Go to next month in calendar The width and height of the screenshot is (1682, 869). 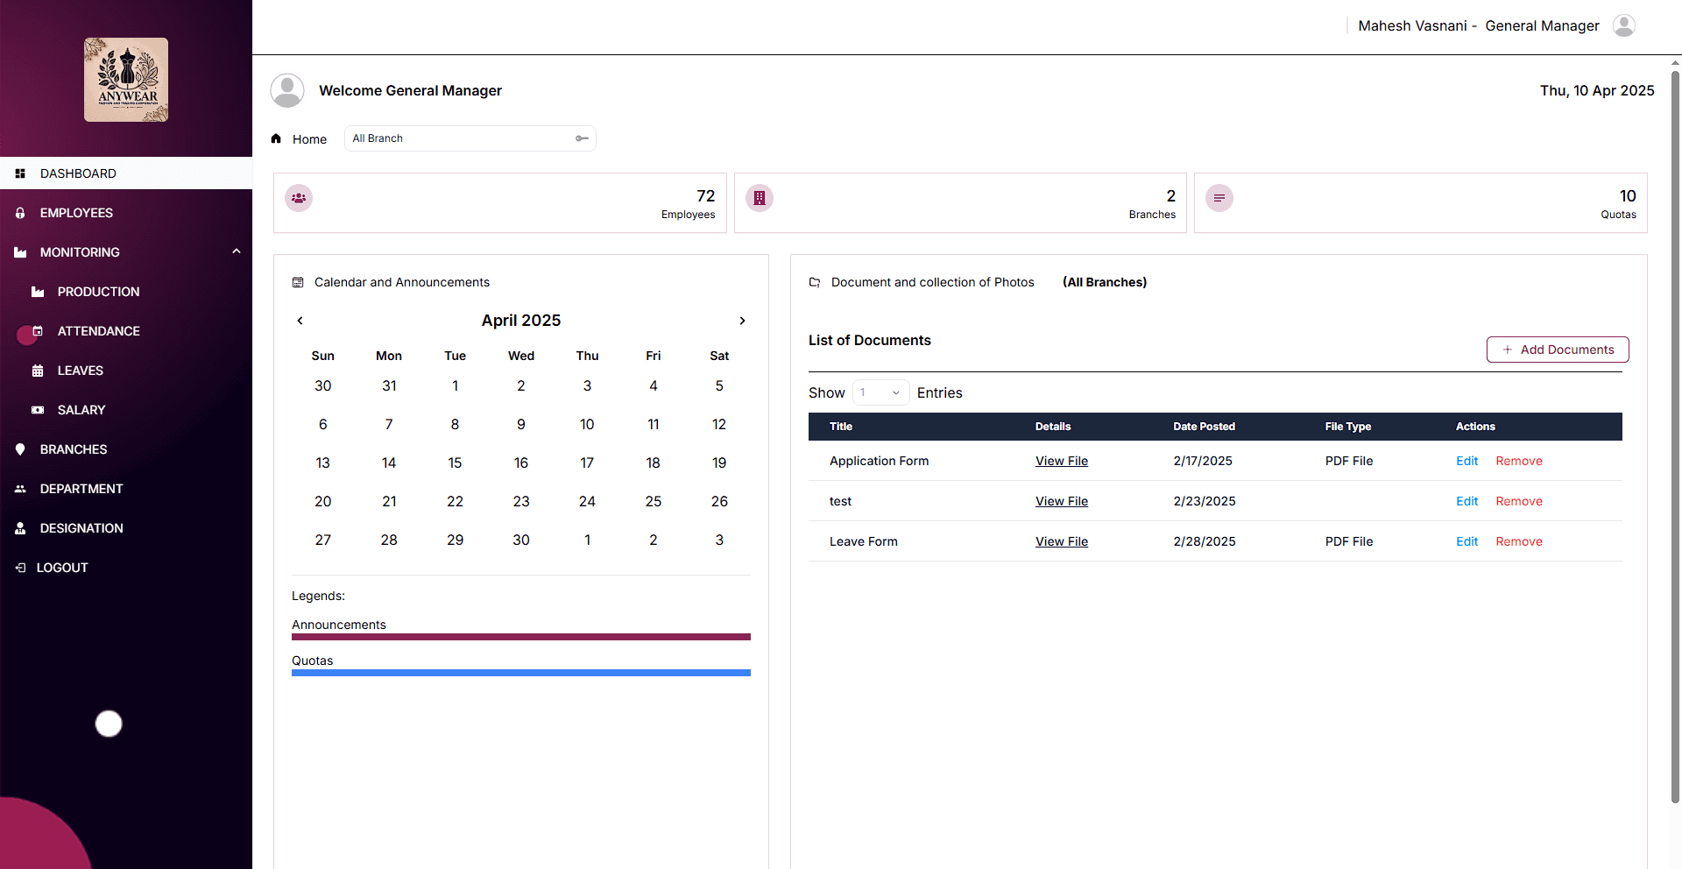(742, 321)
